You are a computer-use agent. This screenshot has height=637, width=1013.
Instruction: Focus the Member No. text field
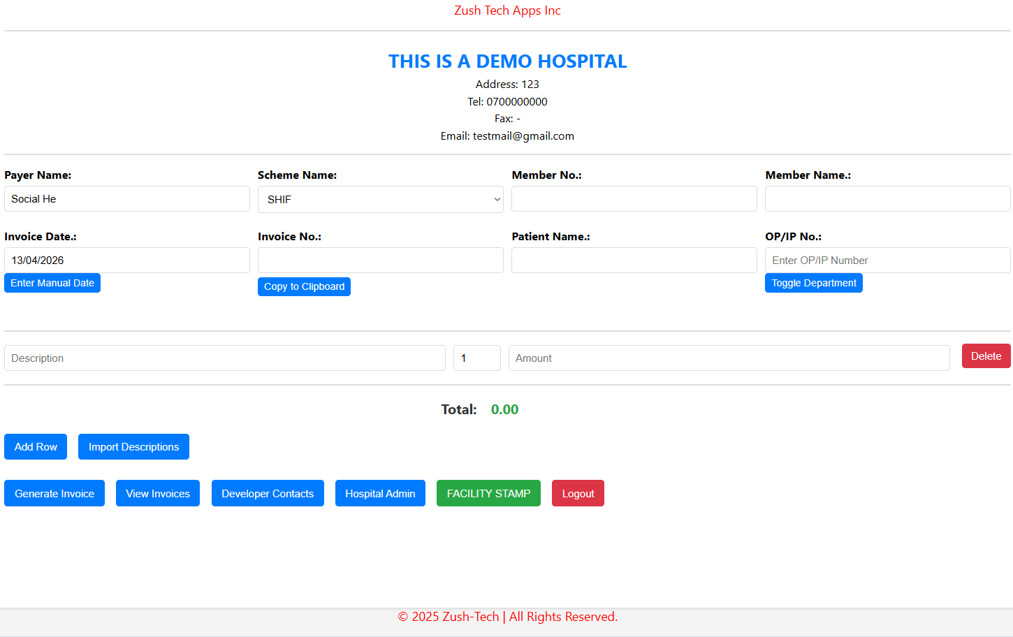pyautogui.click(x=634, y=199)
